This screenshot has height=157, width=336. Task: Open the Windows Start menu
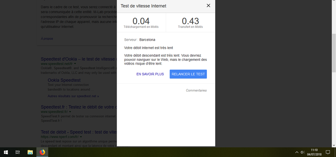(6, 152)
